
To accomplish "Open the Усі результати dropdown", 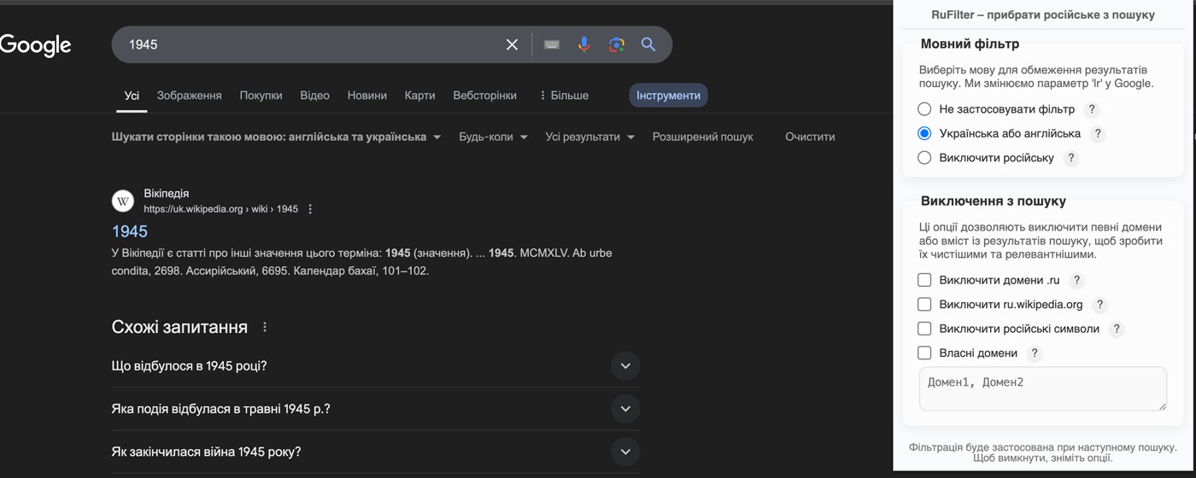I will (x=590, y=137).
